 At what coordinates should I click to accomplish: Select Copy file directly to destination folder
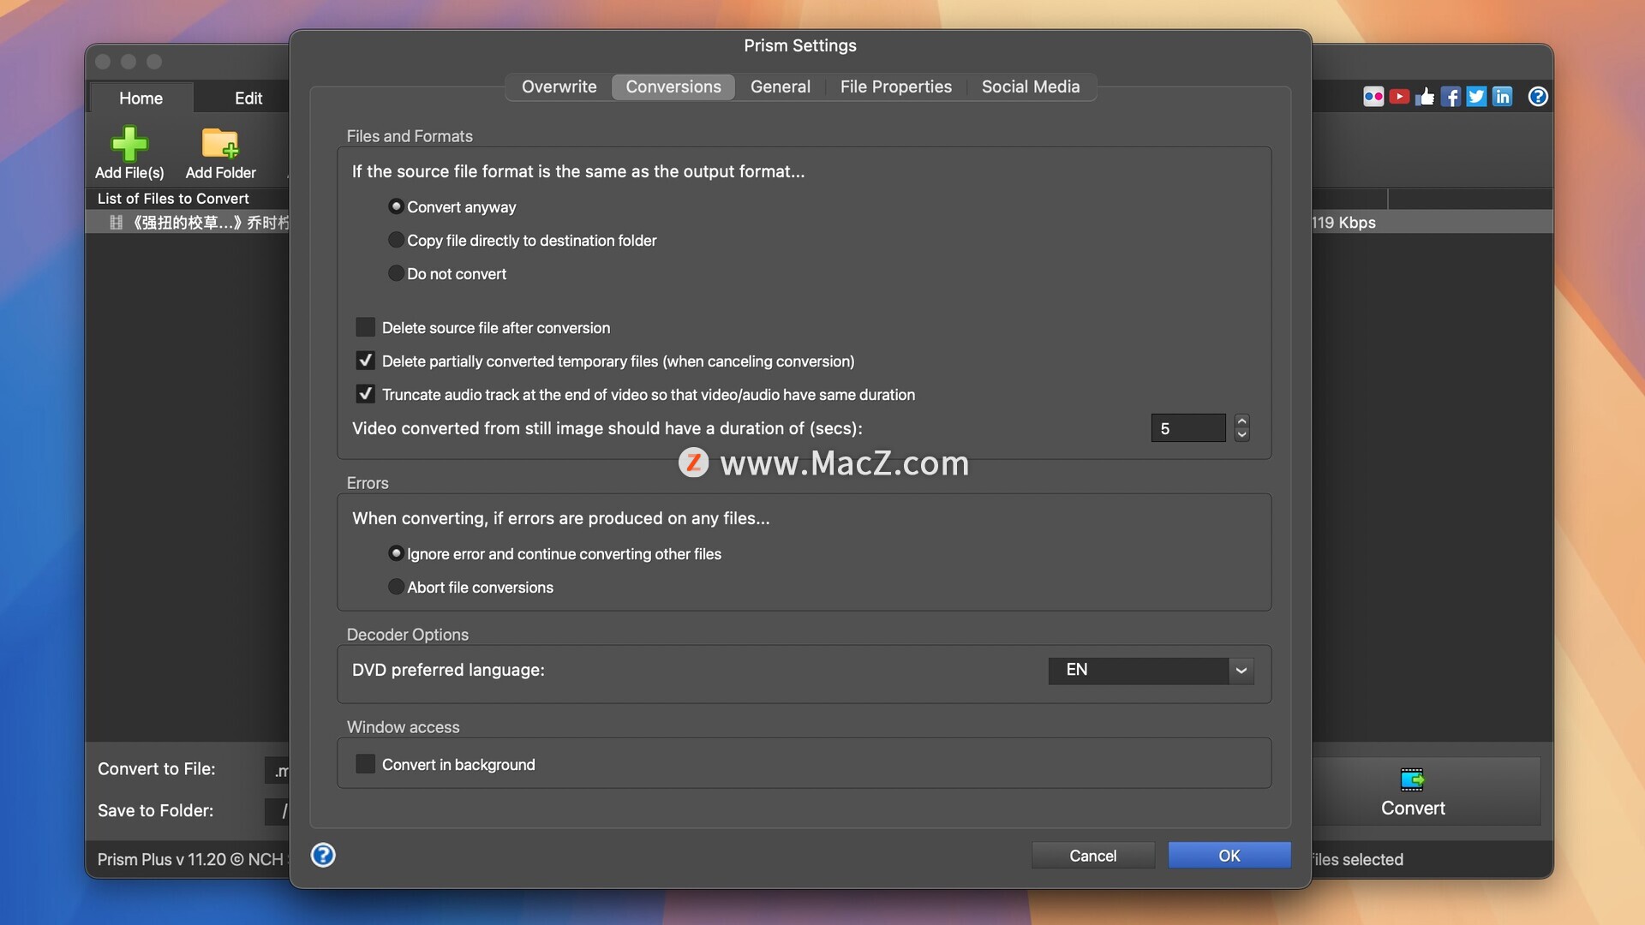point(396,240)
